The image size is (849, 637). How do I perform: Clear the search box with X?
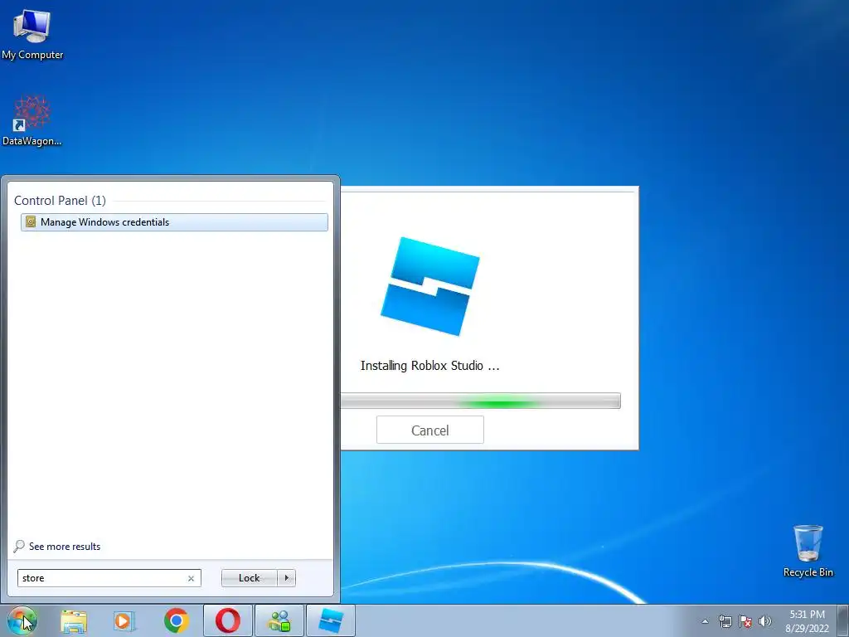[192, 578]
